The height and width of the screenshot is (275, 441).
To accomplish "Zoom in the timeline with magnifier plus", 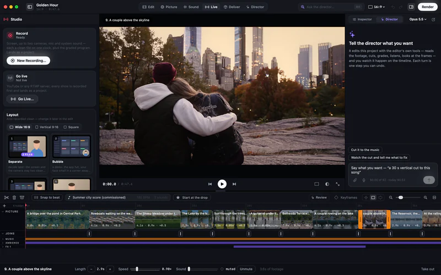I will (426, 197).
